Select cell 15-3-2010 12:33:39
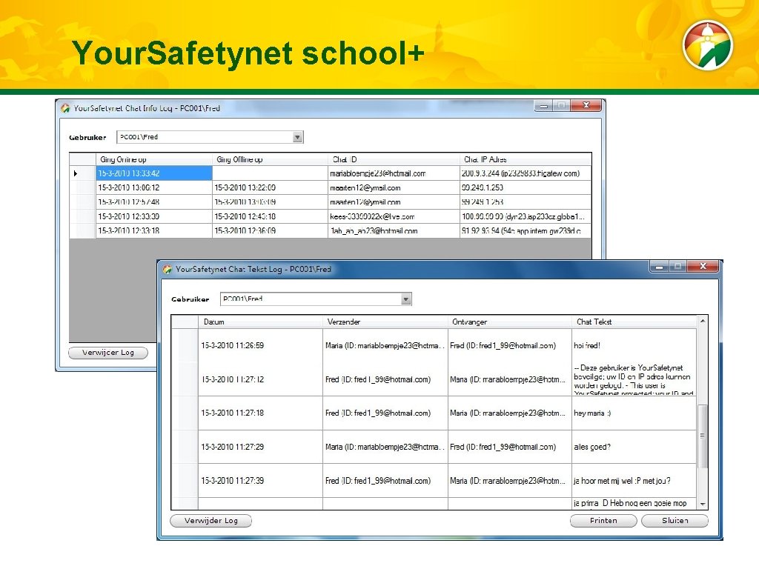The width and height of the screenshot is (759, 569). point(154,216)
